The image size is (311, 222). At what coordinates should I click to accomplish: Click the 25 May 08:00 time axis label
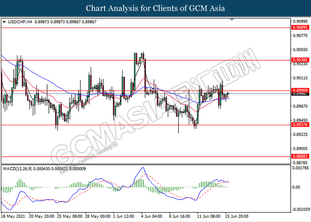70,216
